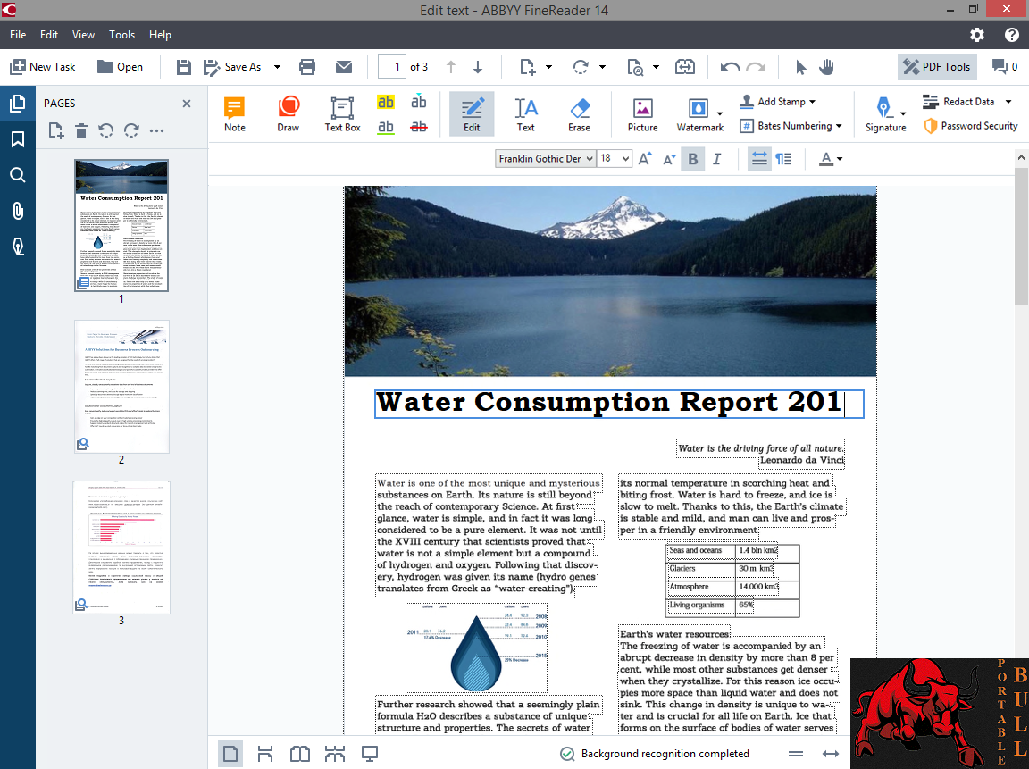Select the Strikethrough text markup tool
This screenshot has height=769, width=1029.
[x=419, y=127]
